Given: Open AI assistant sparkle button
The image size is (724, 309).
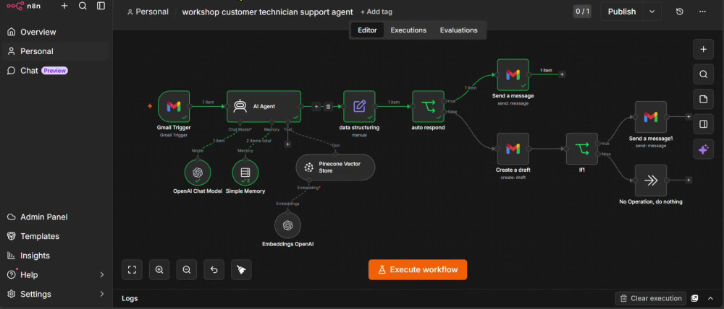Looking at the screenshot, I should (703, 149).
